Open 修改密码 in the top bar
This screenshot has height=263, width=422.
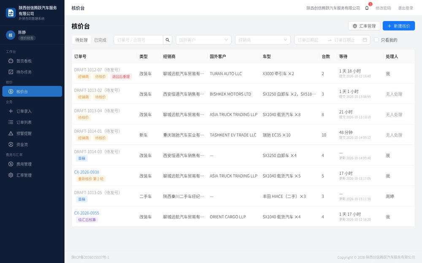[383, 8]
